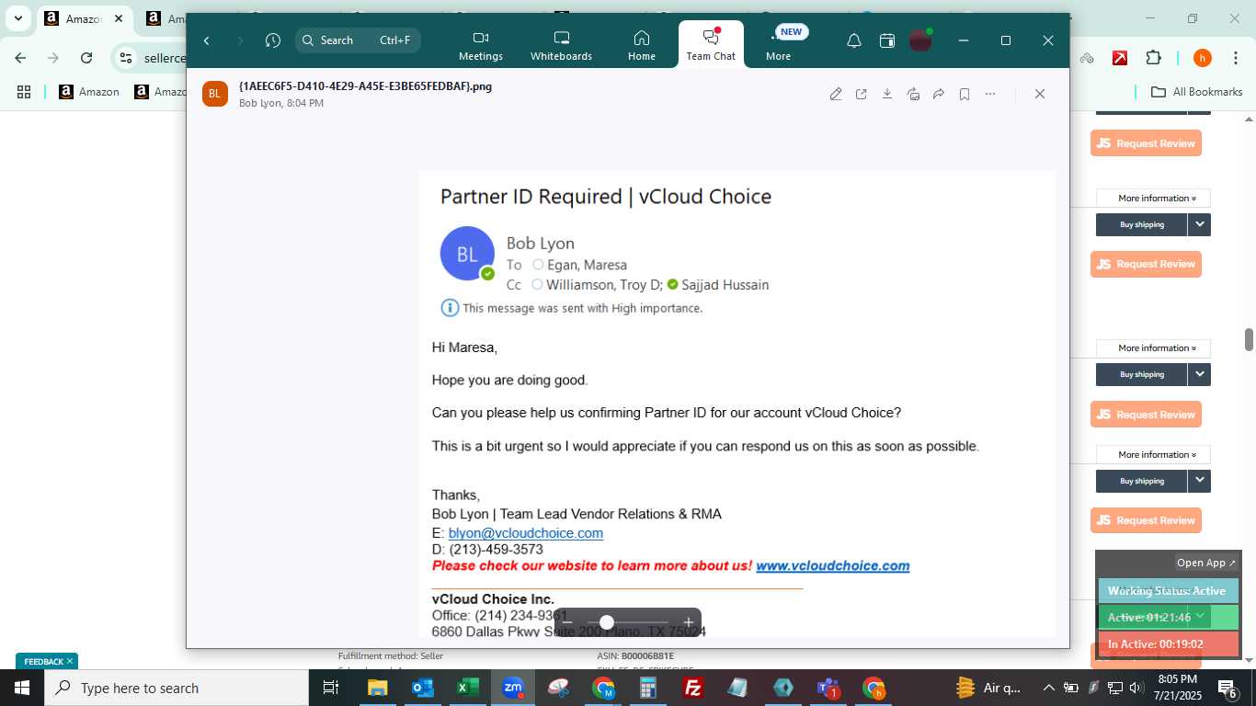This screenshot has height=706, width=1256.
Task: Open Chrome profile 'h' avatar
Action: point(1202,58)
